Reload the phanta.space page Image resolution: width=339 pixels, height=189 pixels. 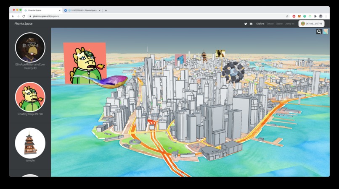point(24,16)
